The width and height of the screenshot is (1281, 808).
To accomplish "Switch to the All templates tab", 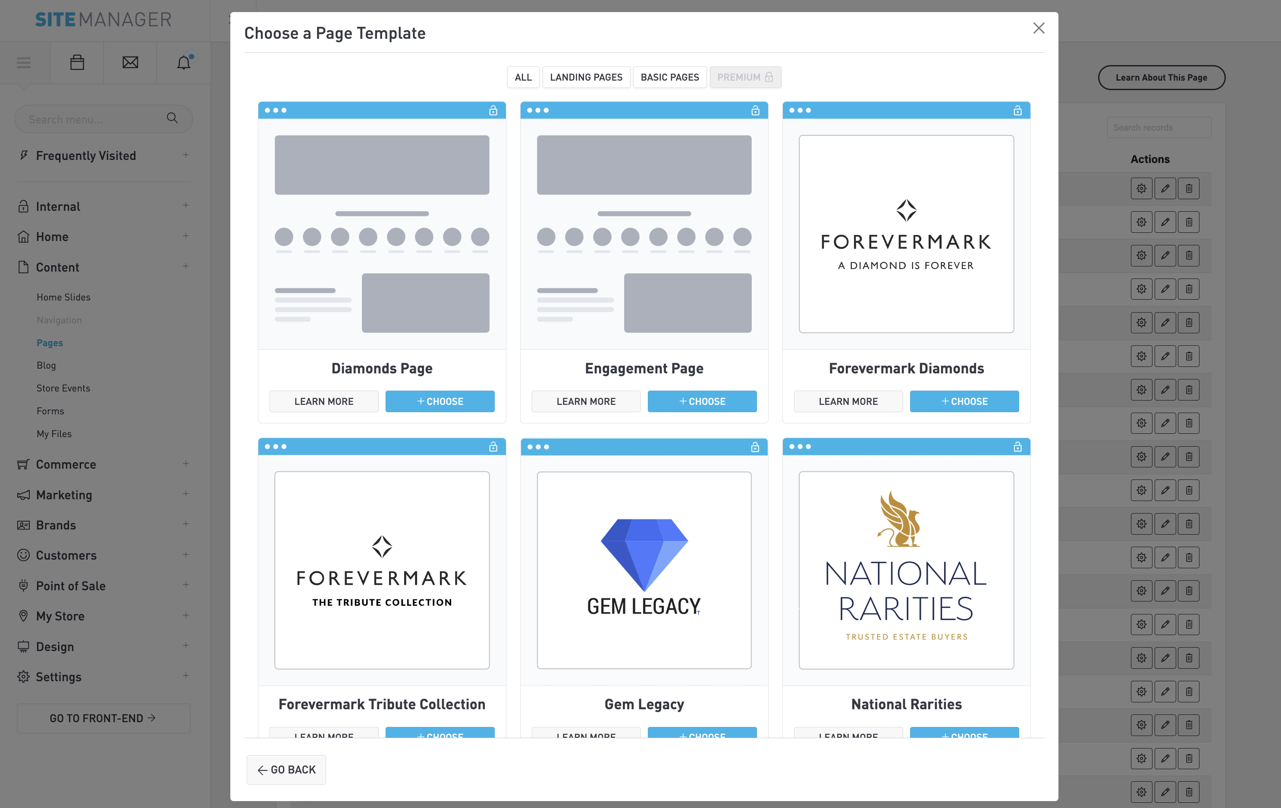I will [523, 77].
